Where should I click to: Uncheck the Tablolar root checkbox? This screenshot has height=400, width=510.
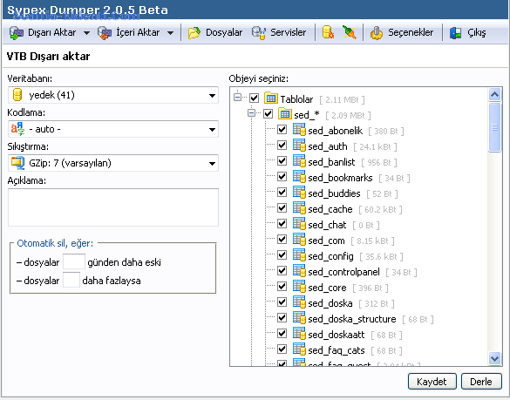click(x=254, y=98)
